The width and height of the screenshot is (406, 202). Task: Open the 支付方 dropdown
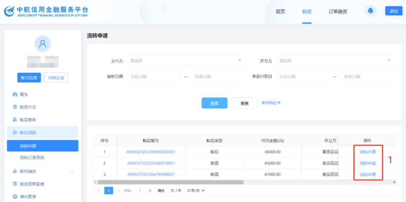pos(186,61)
